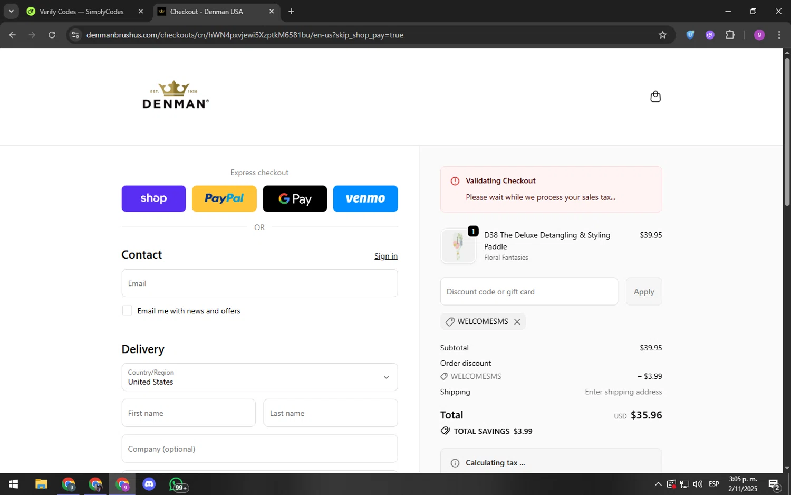The image size is (791, 495).
Task: Focus the Company (optional) field
Action: pyautogui.click(x=259, y=449)
